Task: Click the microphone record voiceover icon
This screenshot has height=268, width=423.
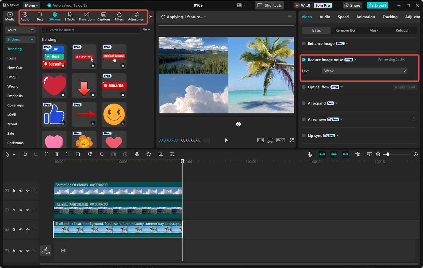Action: 310,155
